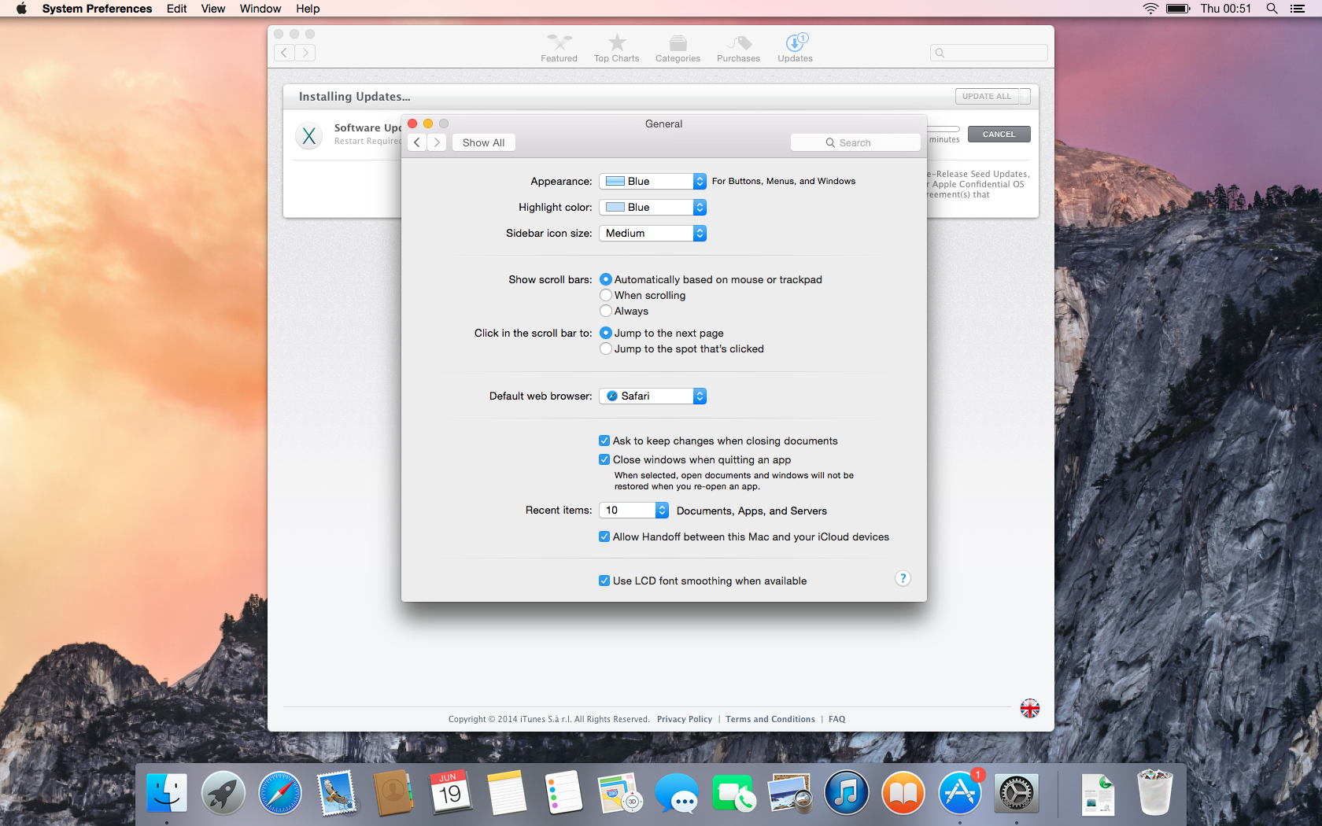Open Contacts book in the Dock
This screenshot has height=826, width=1322.
pos(393,793)
